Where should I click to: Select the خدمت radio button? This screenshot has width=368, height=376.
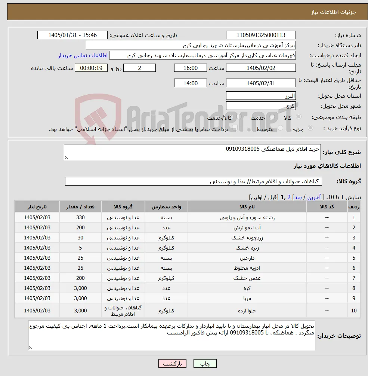point(272,117)
